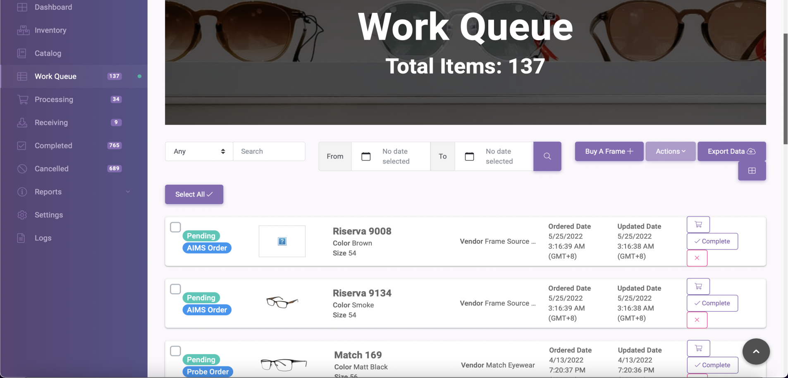
Task: Click the Riserva 9008 placeholder thumbnail
Action: coord(282,241)
